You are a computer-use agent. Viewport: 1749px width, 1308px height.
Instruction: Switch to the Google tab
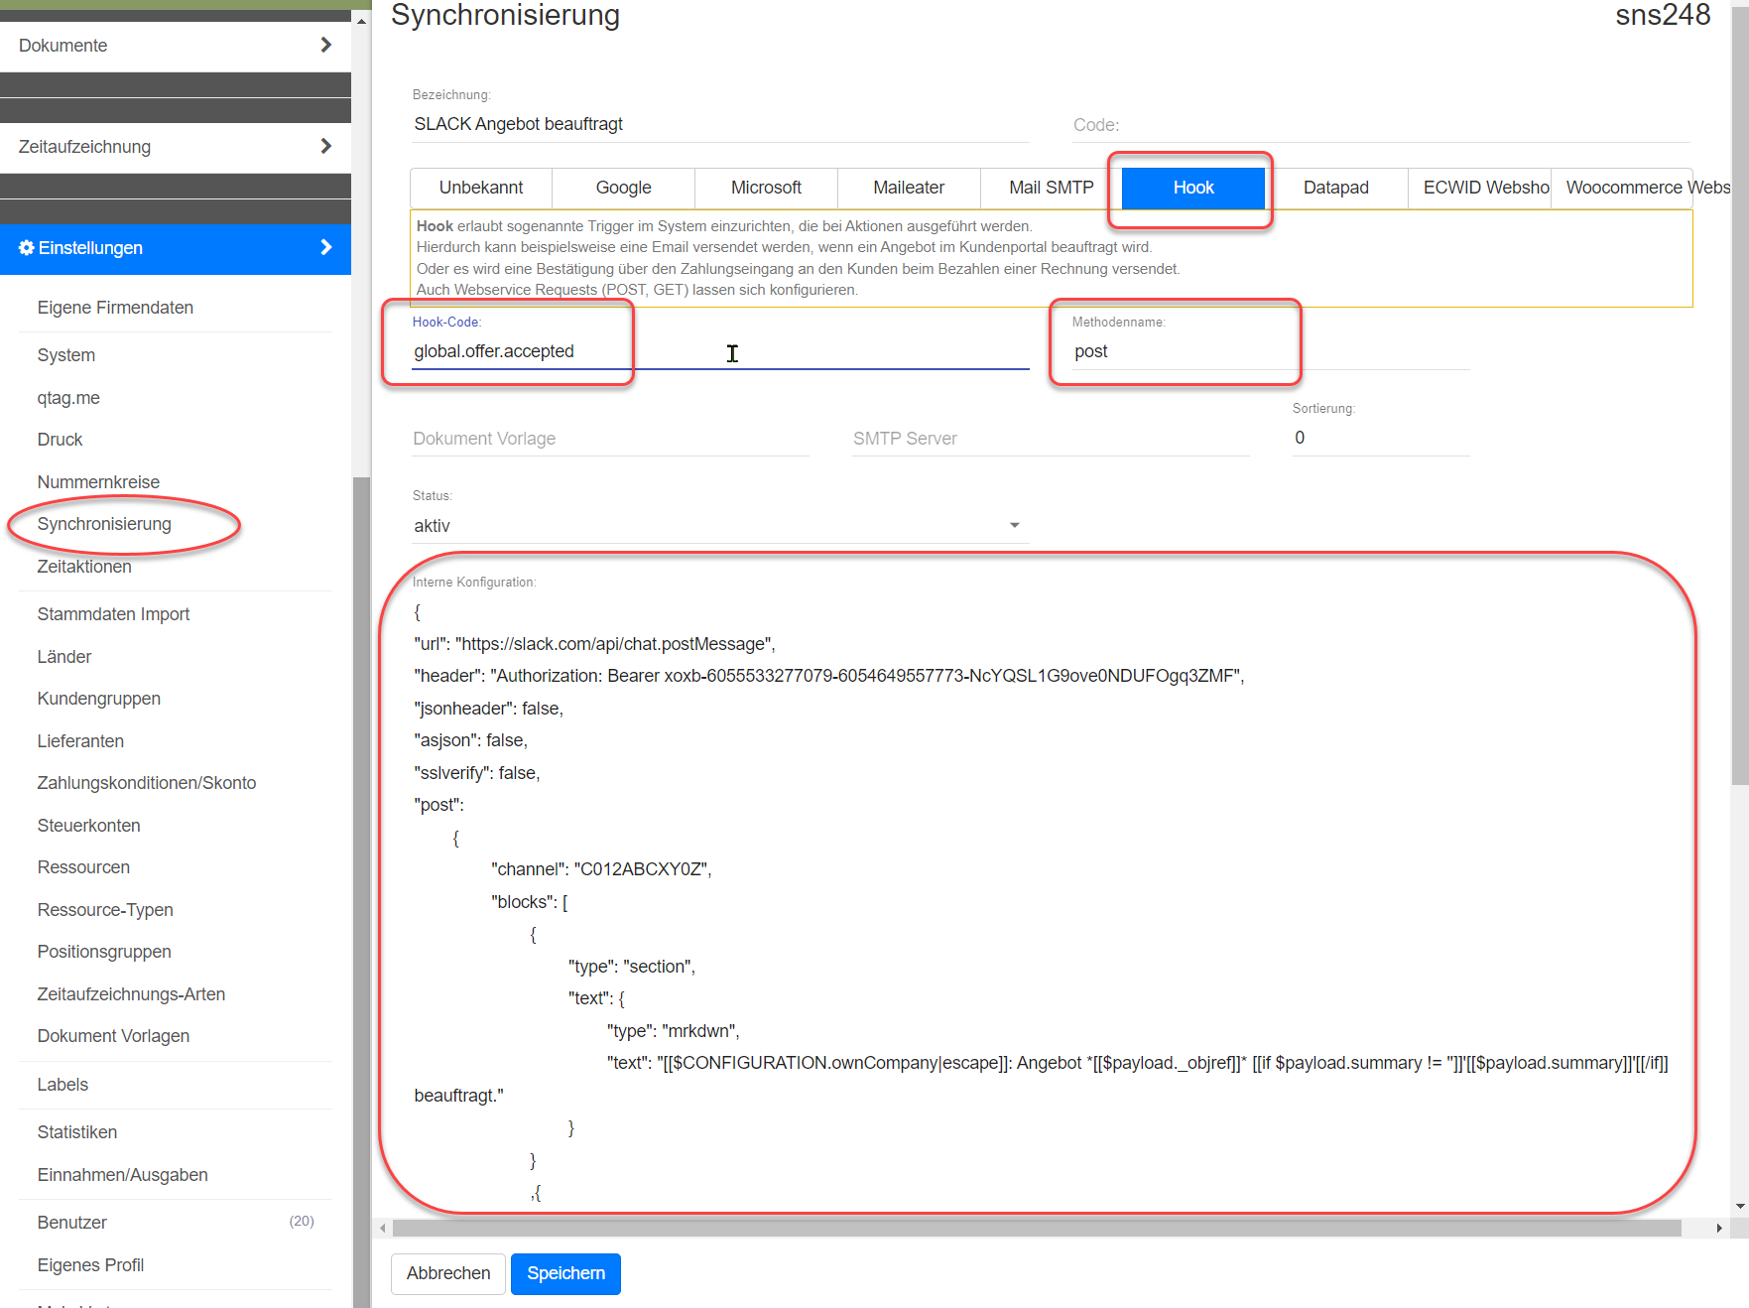(624, 188)
